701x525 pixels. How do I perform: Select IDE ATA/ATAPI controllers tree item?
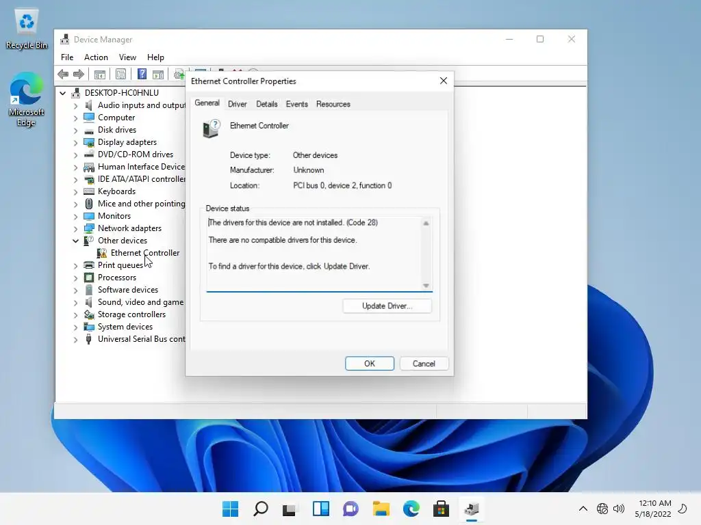(x=141, y=179)
